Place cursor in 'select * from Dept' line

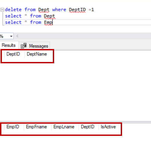click(30, 16)
